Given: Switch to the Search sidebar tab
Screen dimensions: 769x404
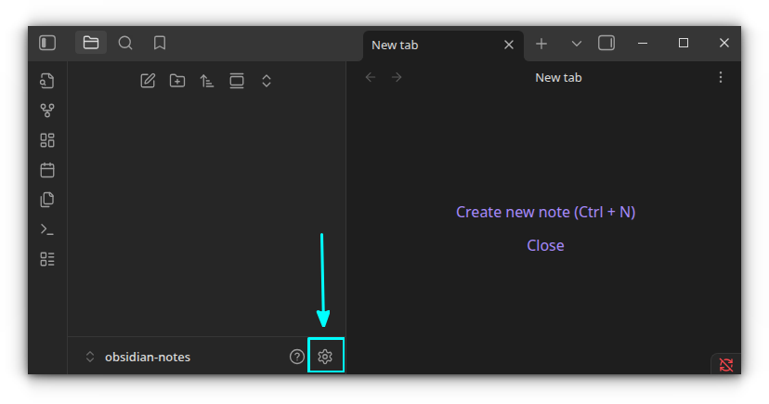Looking at the screenshot, I should (x=125, y=43).
